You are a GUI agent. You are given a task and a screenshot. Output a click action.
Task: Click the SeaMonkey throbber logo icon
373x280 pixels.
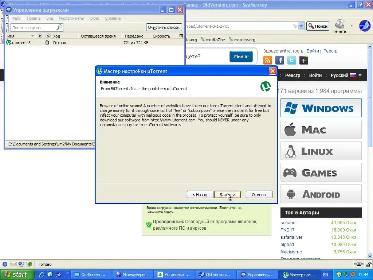coord(365,26)
